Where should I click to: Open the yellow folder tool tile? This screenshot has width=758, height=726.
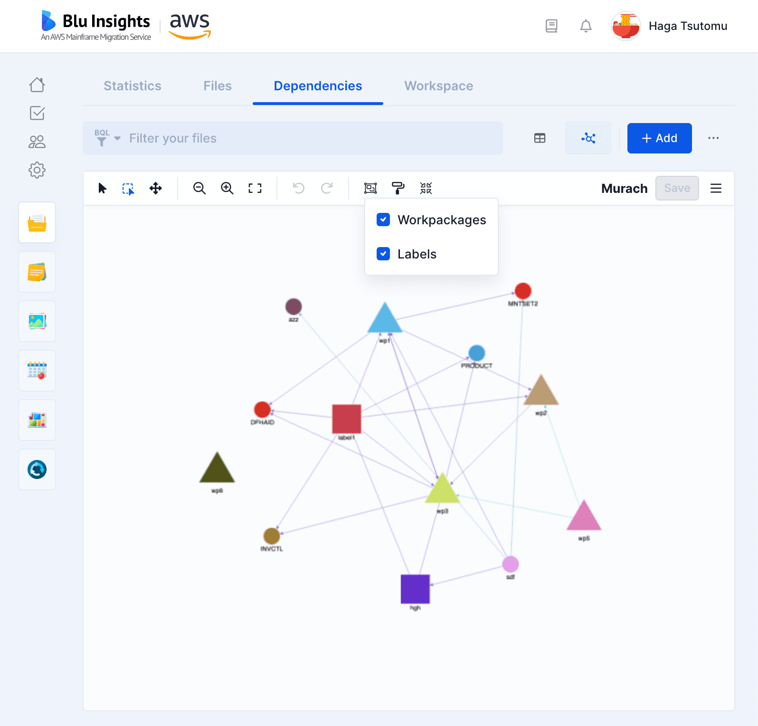(x=37, y=222)
